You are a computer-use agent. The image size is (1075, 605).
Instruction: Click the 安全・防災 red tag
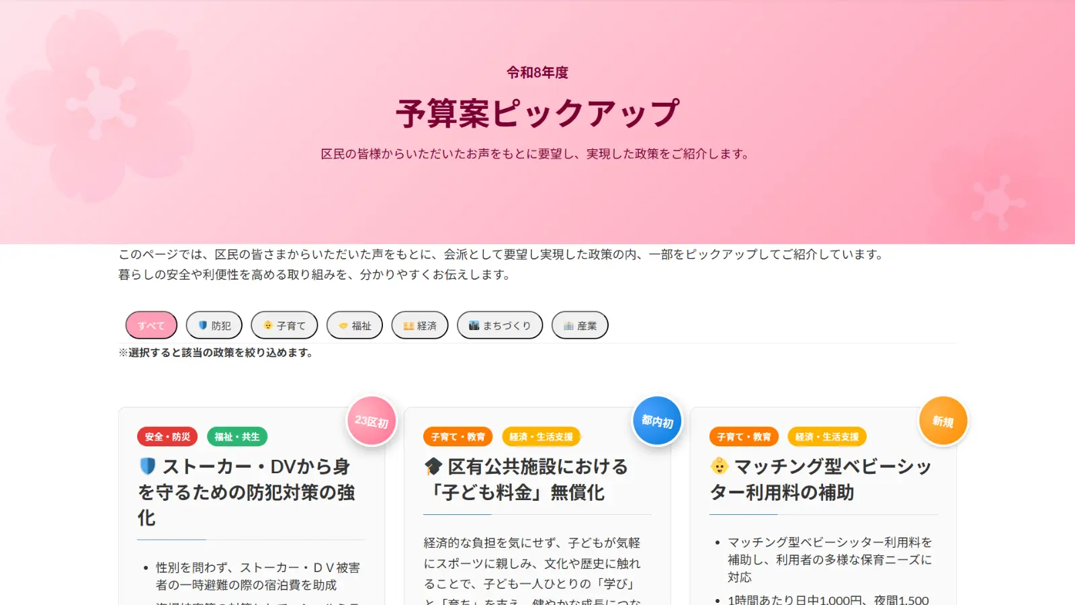[167, 436]
